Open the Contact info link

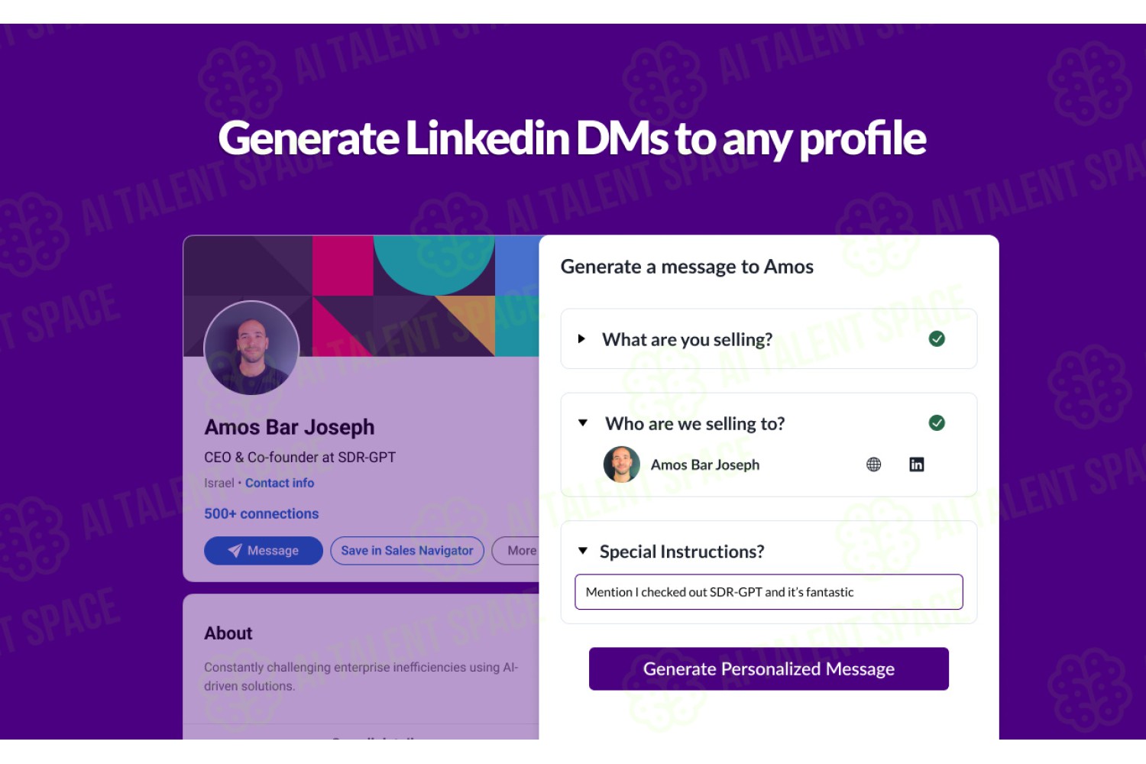[280, 483]
